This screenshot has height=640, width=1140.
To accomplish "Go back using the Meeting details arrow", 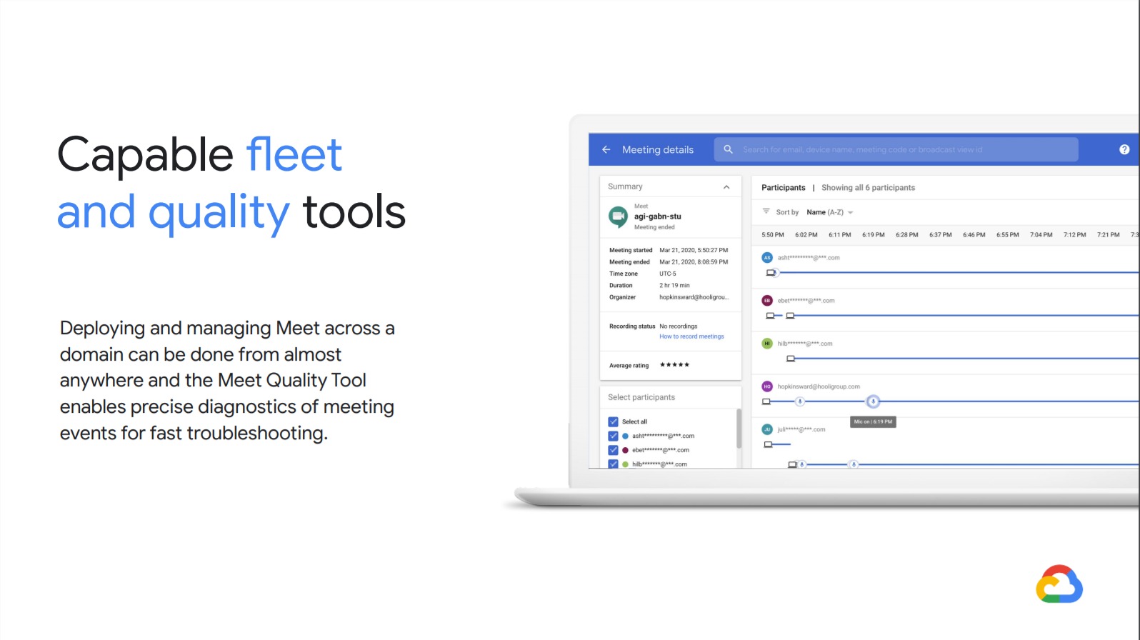I will [606, 149].
